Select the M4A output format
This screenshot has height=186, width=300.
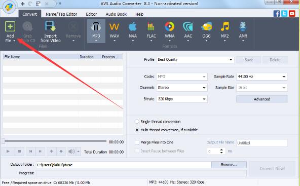coord(133,31)
